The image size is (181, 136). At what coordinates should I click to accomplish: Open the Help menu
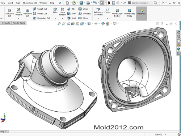(x=52, y=3)
